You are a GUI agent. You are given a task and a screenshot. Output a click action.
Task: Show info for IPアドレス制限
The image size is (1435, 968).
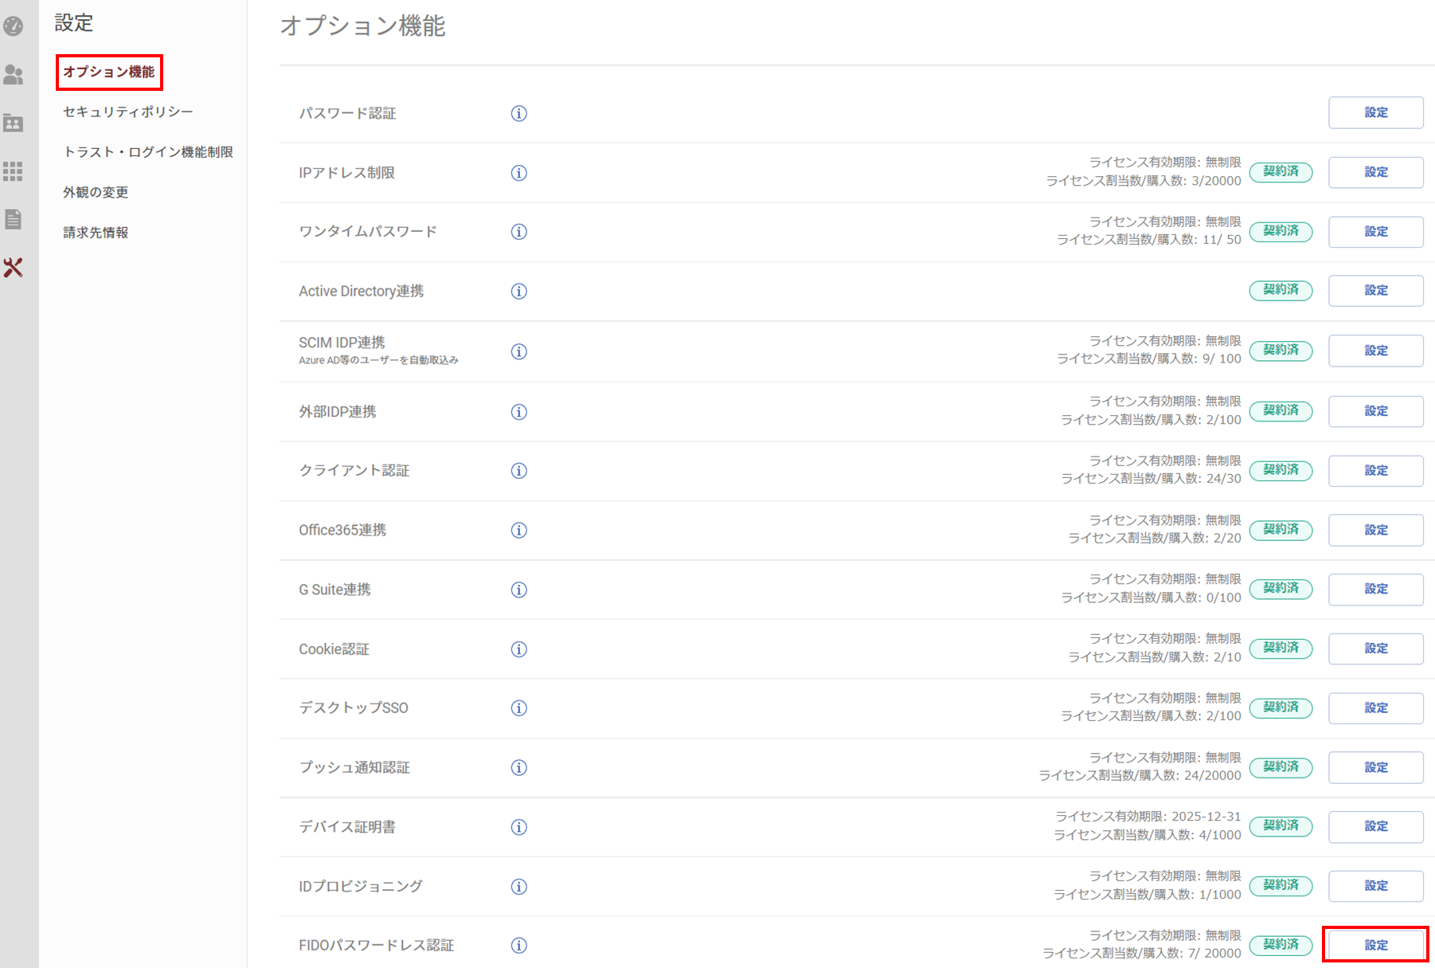pos(518,173)
